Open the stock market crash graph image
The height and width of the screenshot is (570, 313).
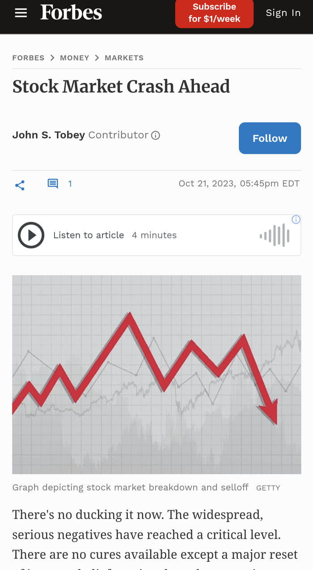pos(156,374)
